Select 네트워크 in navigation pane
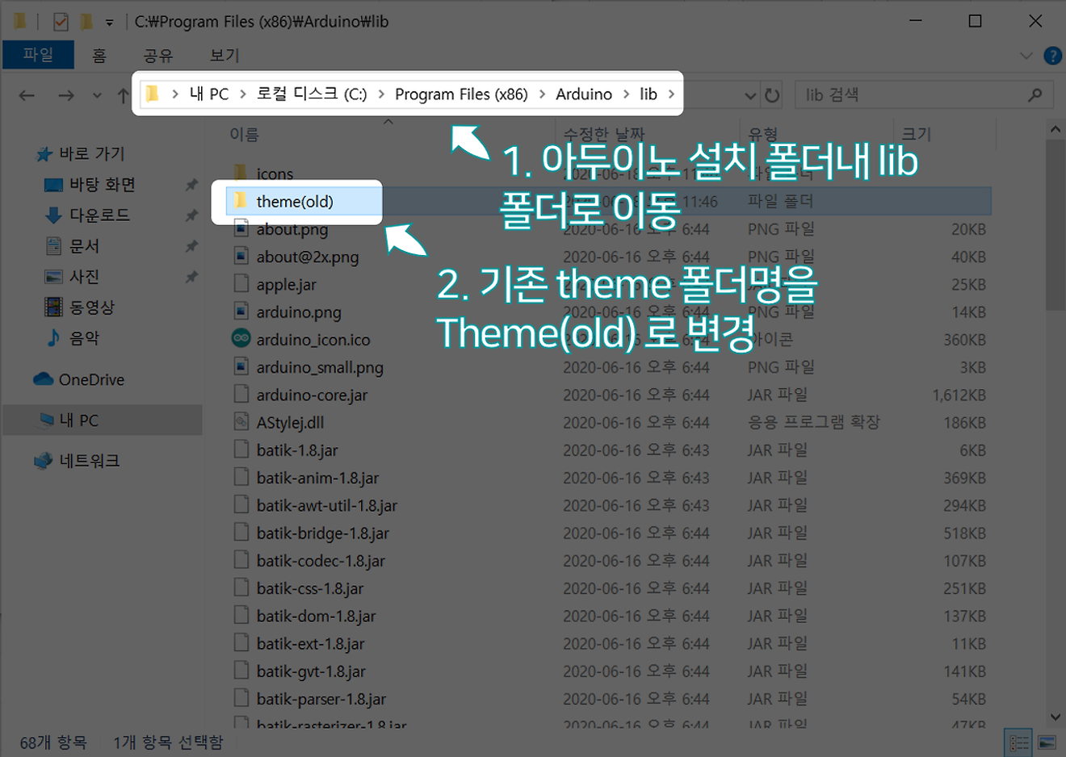 tap(77, 461)
